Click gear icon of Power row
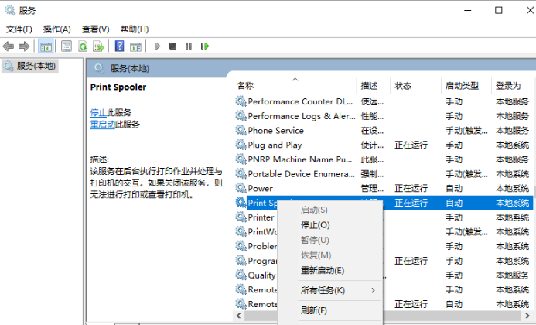This screenshot has width=536, height=325. point(241,188)
